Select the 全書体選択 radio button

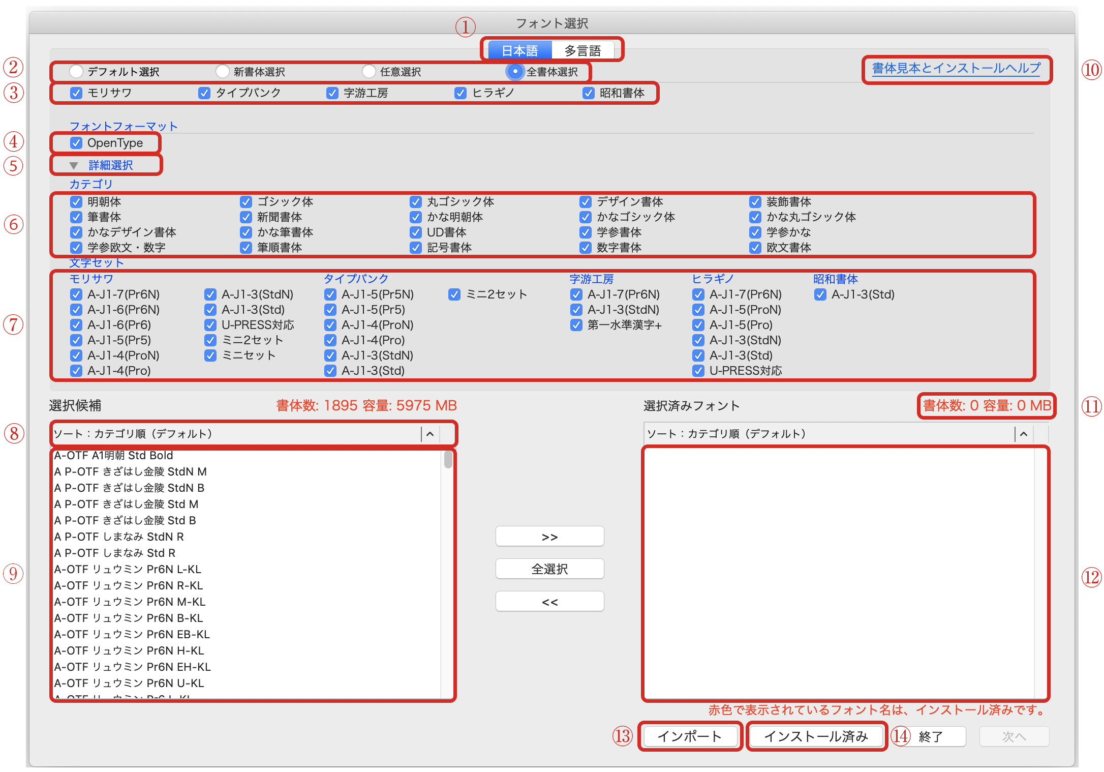pos(515,72)
